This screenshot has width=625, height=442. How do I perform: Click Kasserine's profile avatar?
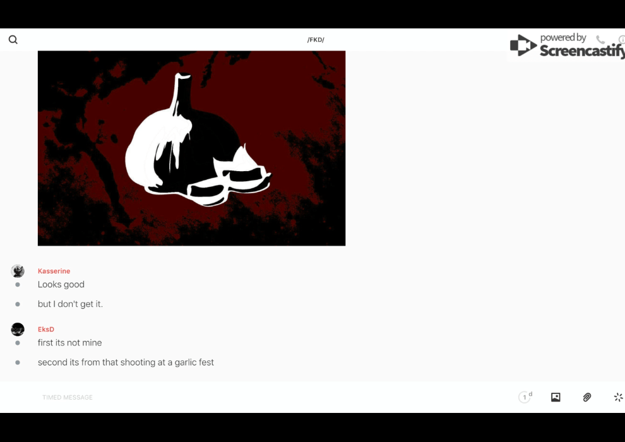point(18,272)
